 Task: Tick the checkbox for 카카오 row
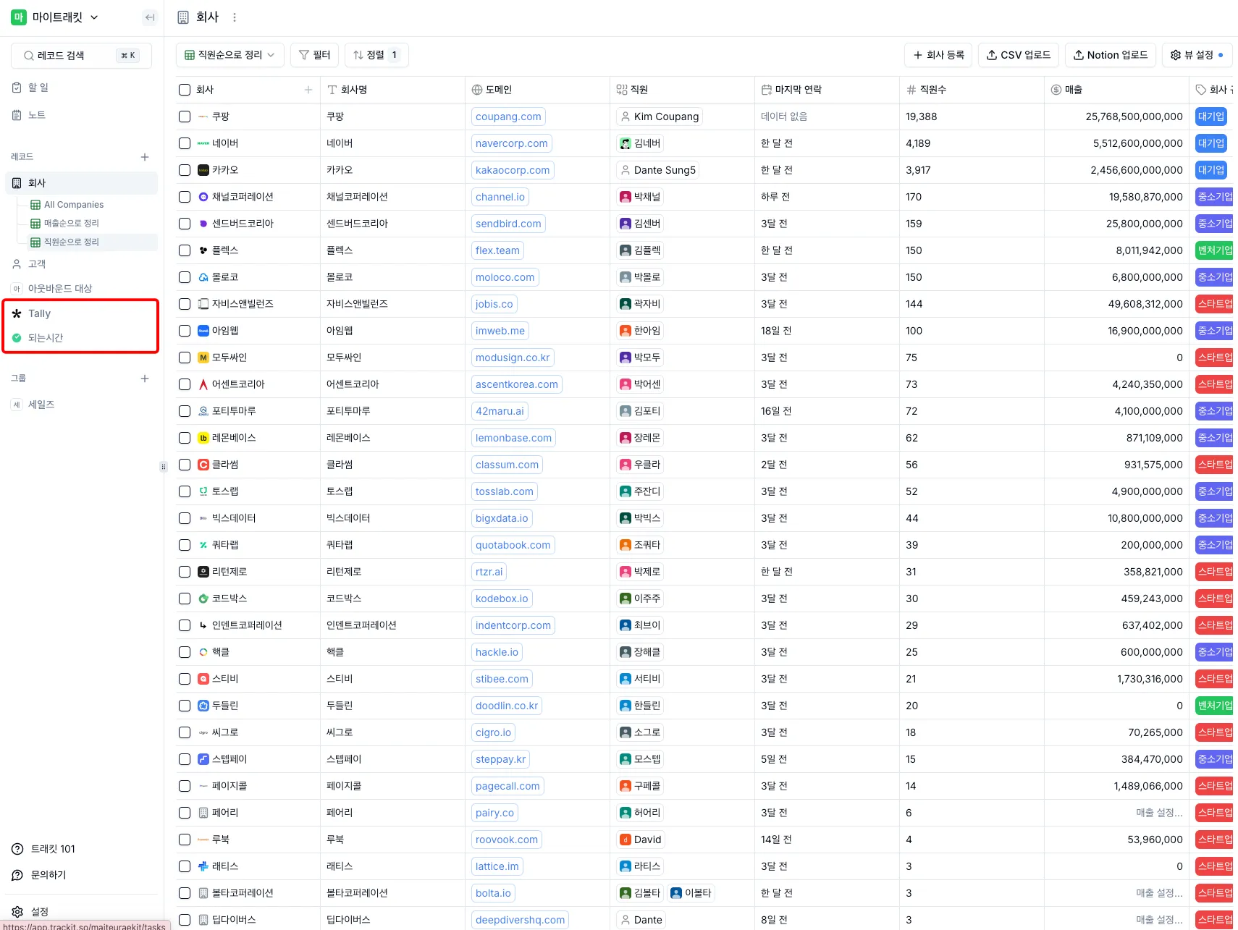[185, 170]
